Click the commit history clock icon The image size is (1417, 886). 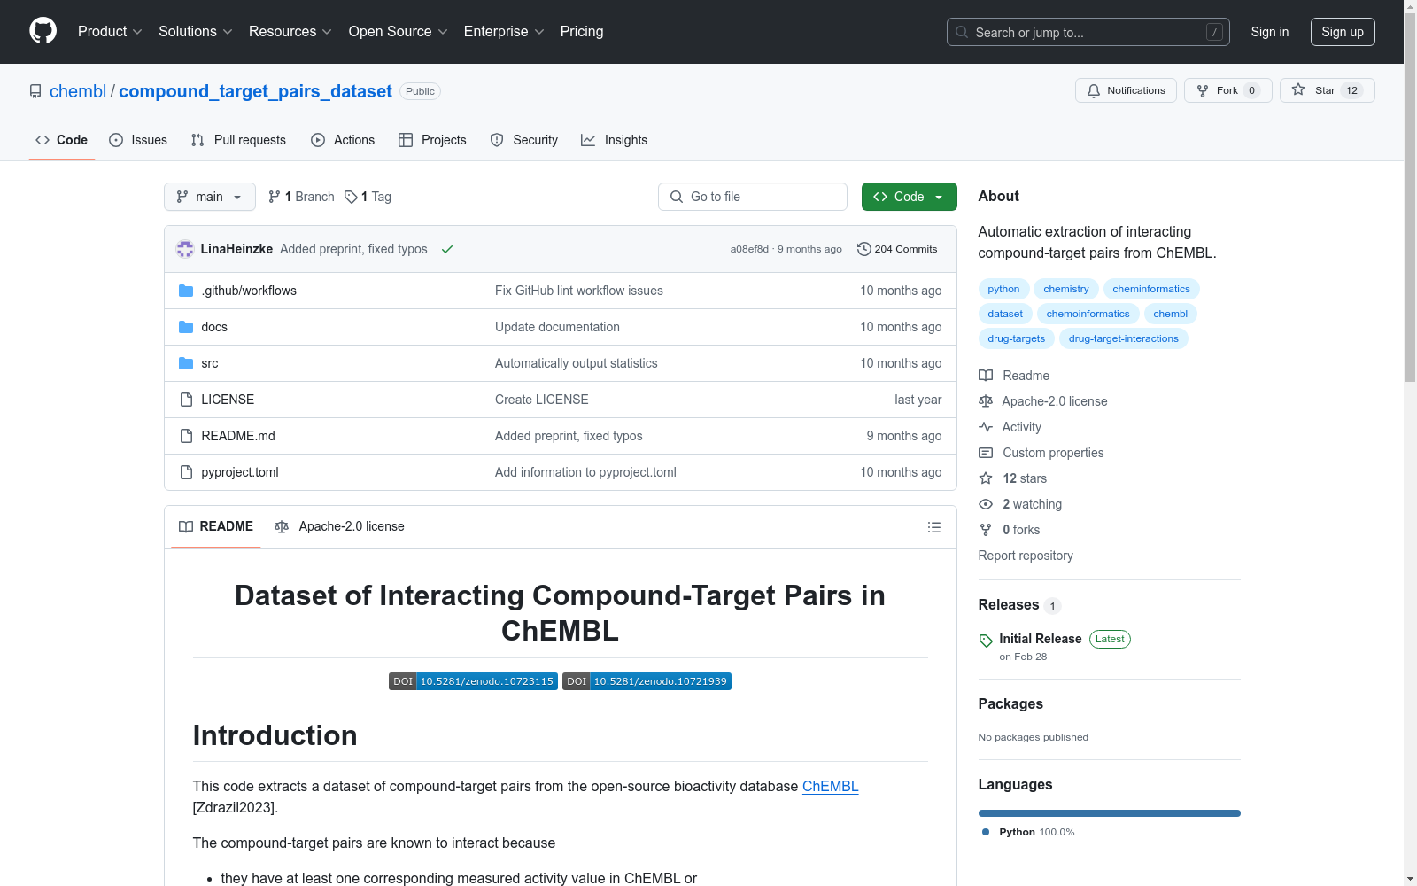click(x=864, y=249)
